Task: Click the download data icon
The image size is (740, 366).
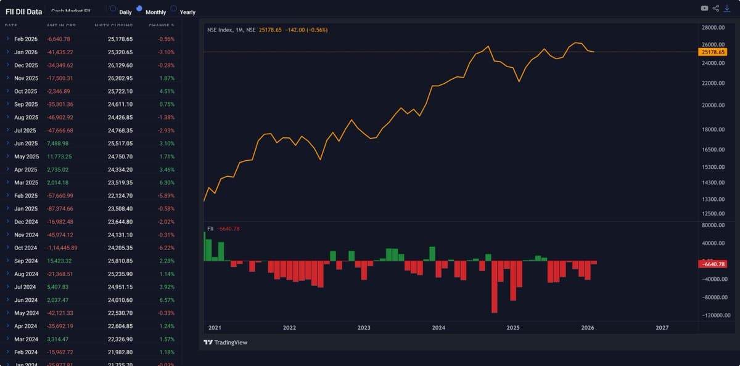Action: pos(727,8)
